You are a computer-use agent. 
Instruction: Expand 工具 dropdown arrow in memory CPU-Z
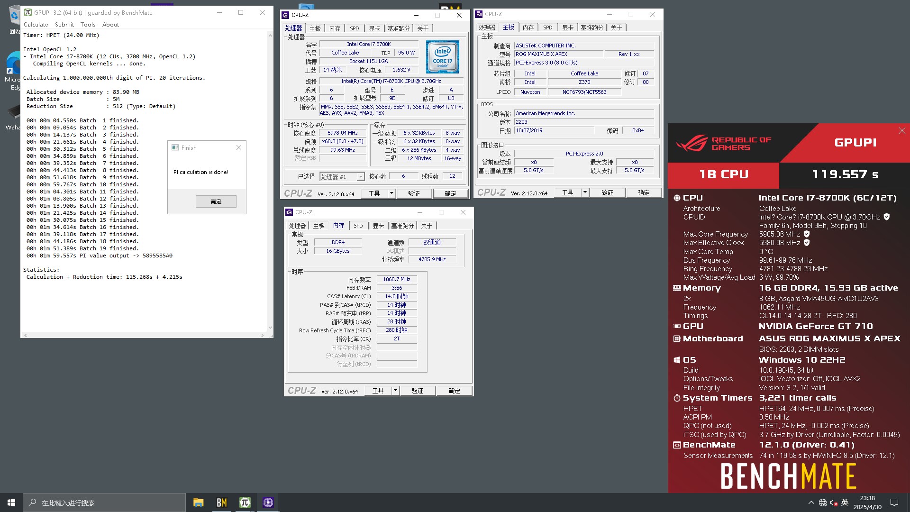tap(395, 391)
